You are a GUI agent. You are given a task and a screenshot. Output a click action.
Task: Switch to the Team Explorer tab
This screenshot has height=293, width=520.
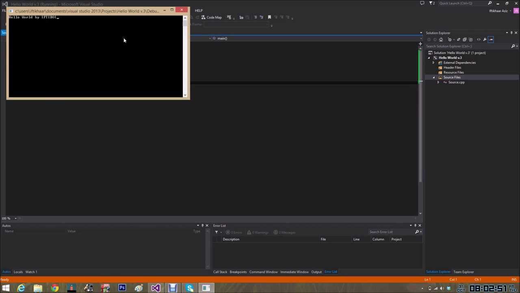(464, 272)
